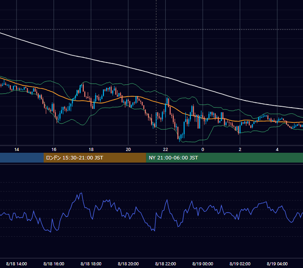
Task: Click the NY 21:00-06:00 JST session bar
Action: click(x=224, y=158)
